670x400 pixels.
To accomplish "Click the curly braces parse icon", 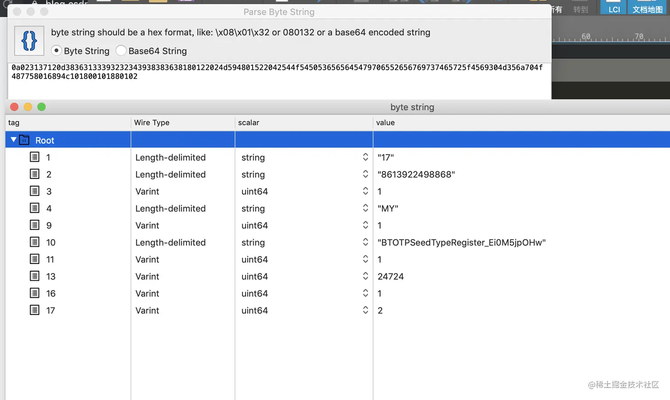I will tap(29, 41).
